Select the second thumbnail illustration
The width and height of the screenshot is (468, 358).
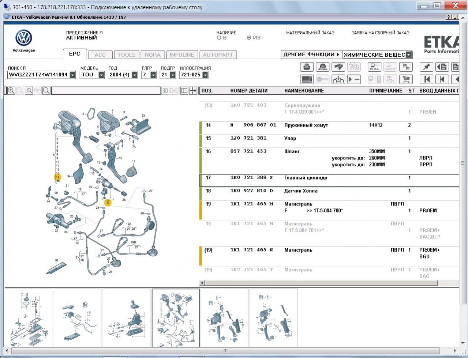pos(78,318)
